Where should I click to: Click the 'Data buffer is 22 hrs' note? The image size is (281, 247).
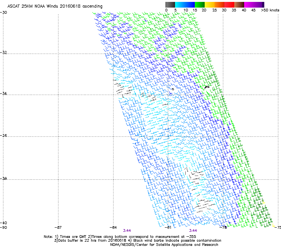(90, 241)
